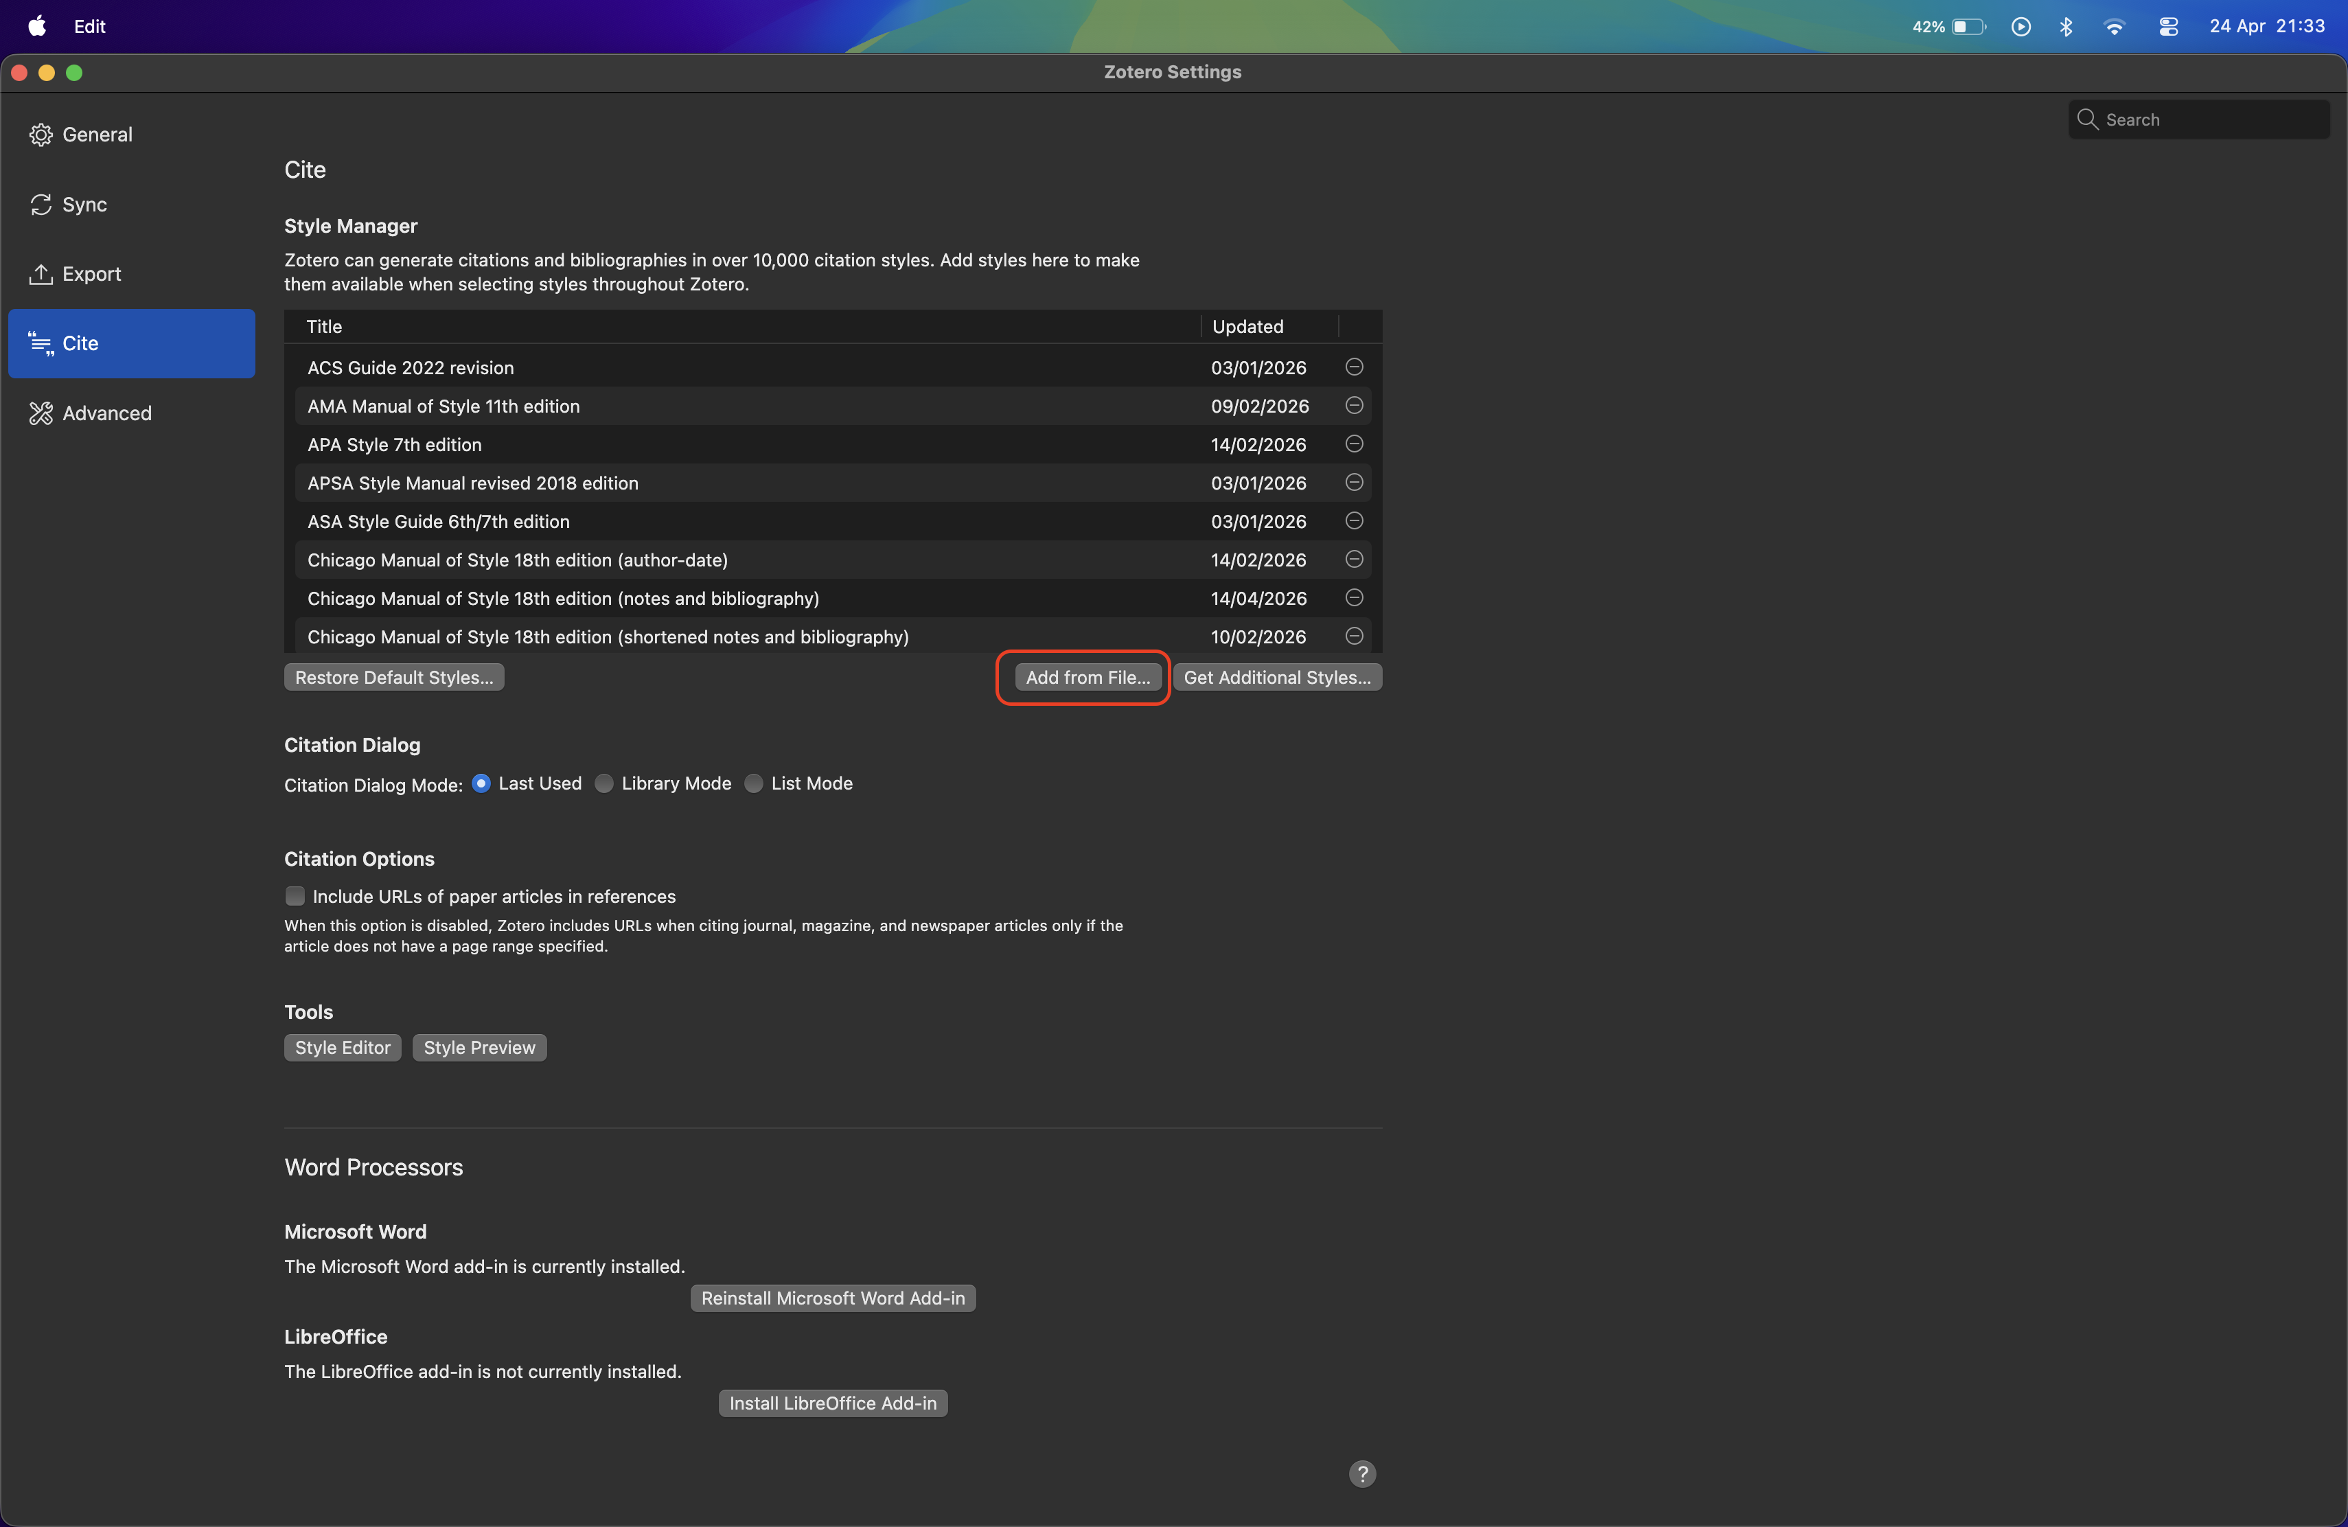Click Get Additional Styles button
Screen dimensions: 2348x1527
[x=1276, y=678]
